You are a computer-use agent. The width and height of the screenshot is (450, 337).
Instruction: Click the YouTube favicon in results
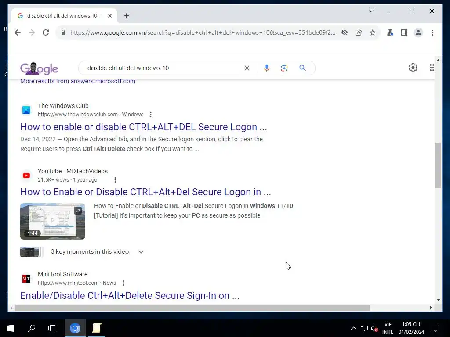pos(26,176)
